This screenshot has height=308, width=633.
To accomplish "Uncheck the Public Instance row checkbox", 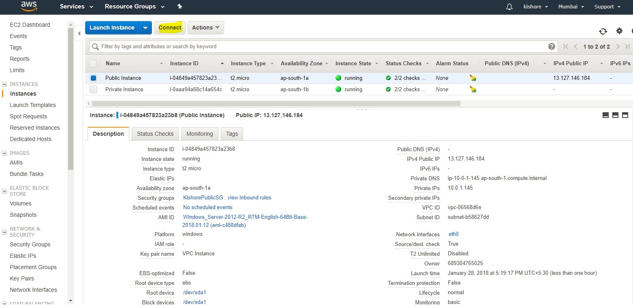I will click(94, 78).
